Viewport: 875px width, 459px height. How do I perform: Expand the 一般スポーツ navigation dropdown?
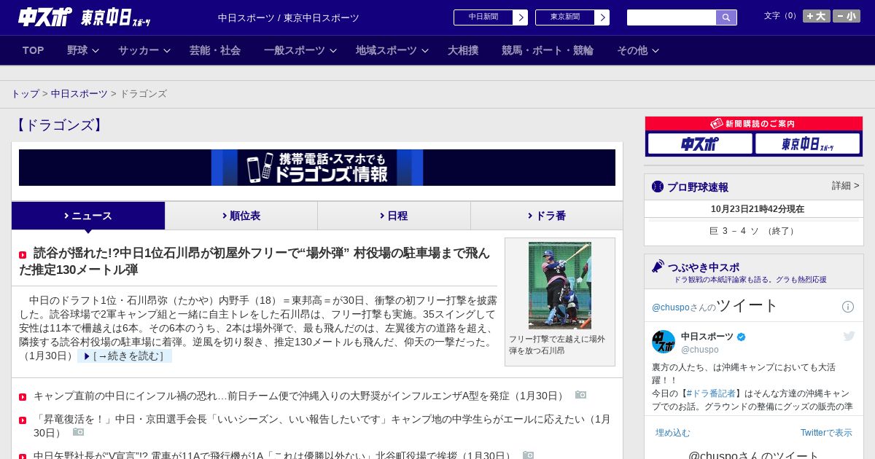(300, 50)
